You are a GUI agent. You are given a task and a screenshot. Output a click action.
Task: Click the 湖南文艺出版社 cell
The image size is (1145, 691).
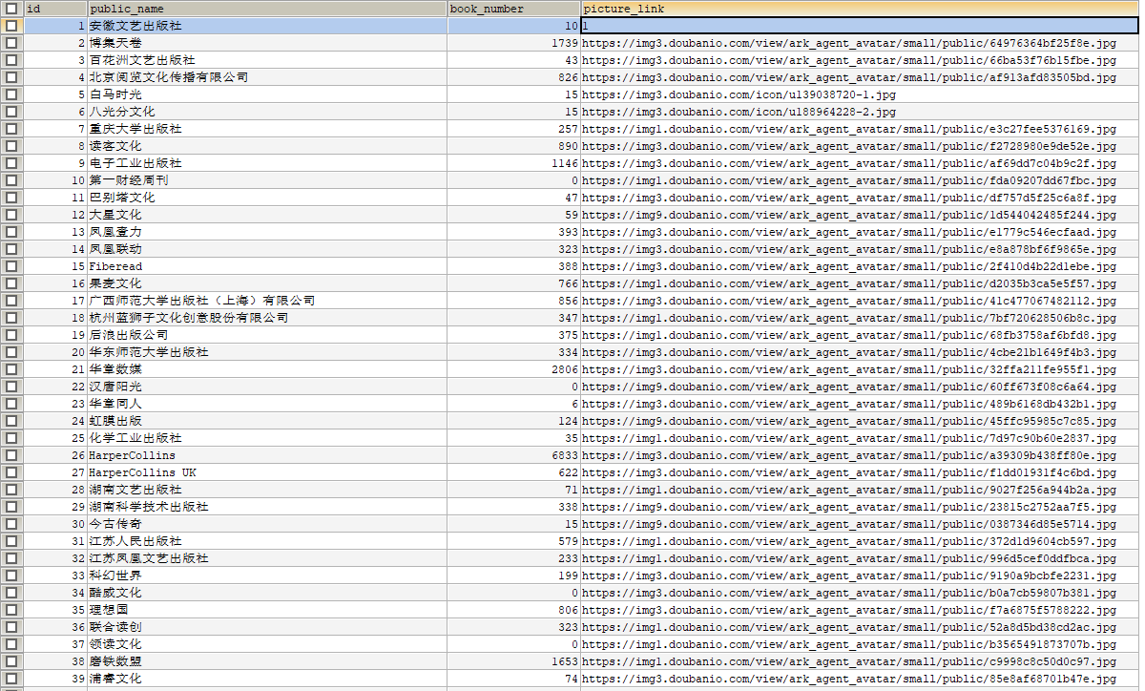point(267,490)
